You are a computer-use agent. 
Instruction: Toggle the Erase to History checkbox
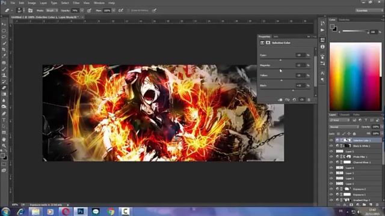129,11
